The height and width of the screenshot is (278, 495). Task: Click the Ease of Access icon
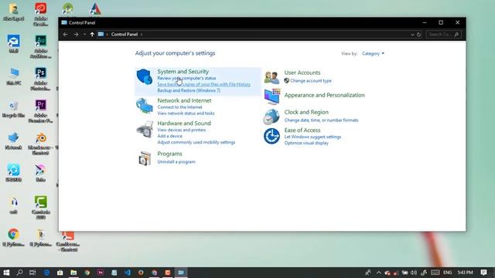pos(271,136)
